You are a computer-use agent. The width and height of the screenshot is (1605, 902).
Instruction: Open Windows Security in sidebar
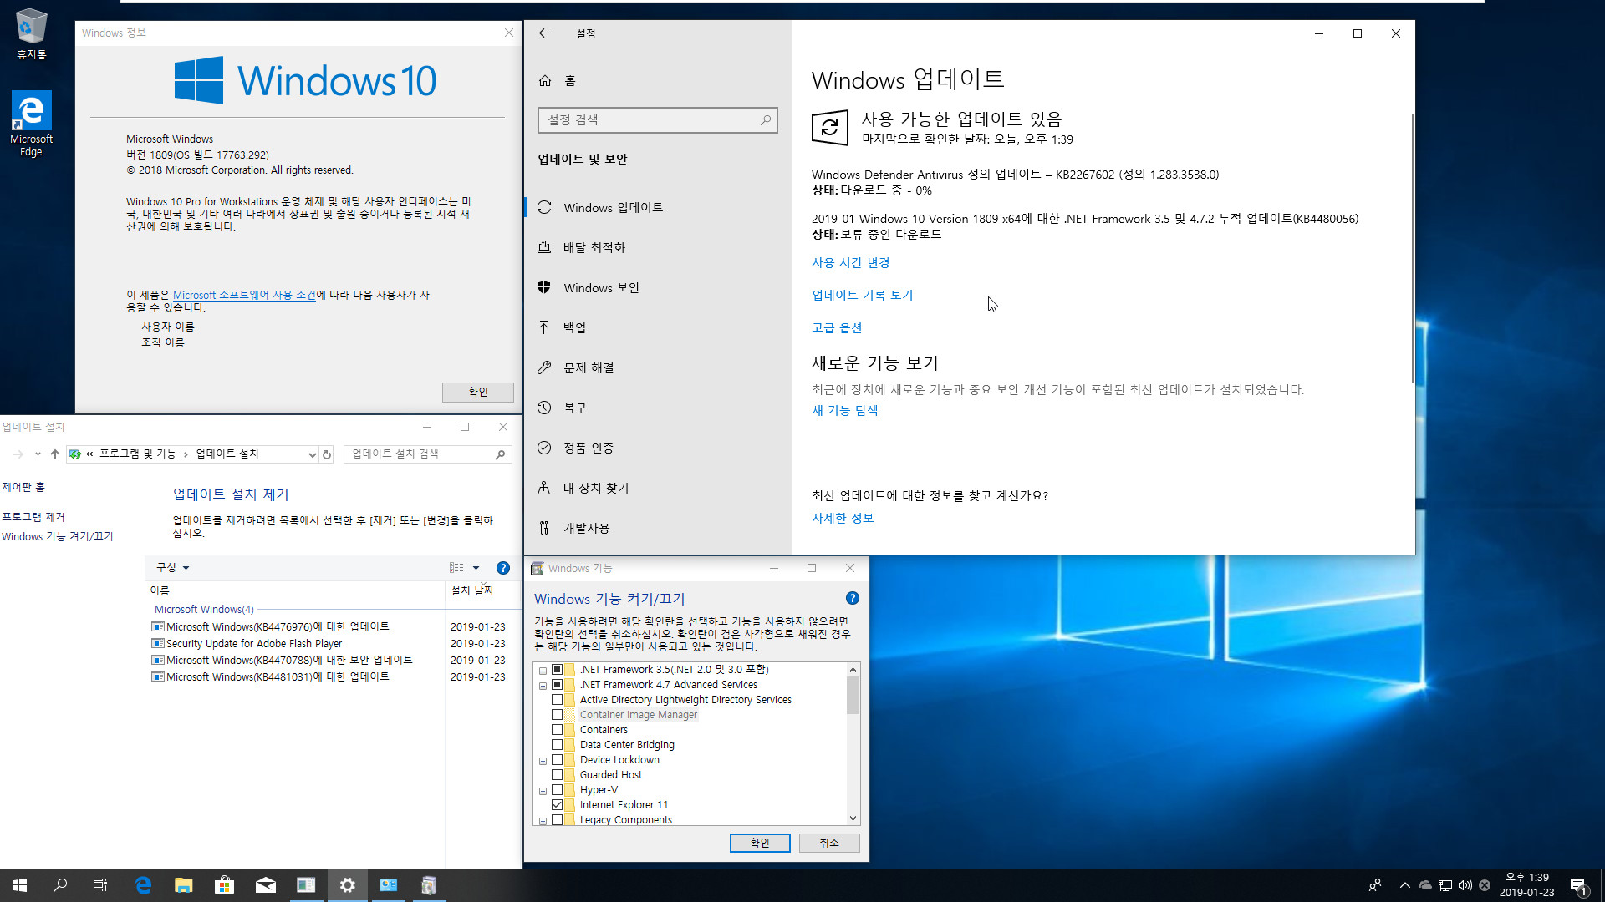coord(658,288)
